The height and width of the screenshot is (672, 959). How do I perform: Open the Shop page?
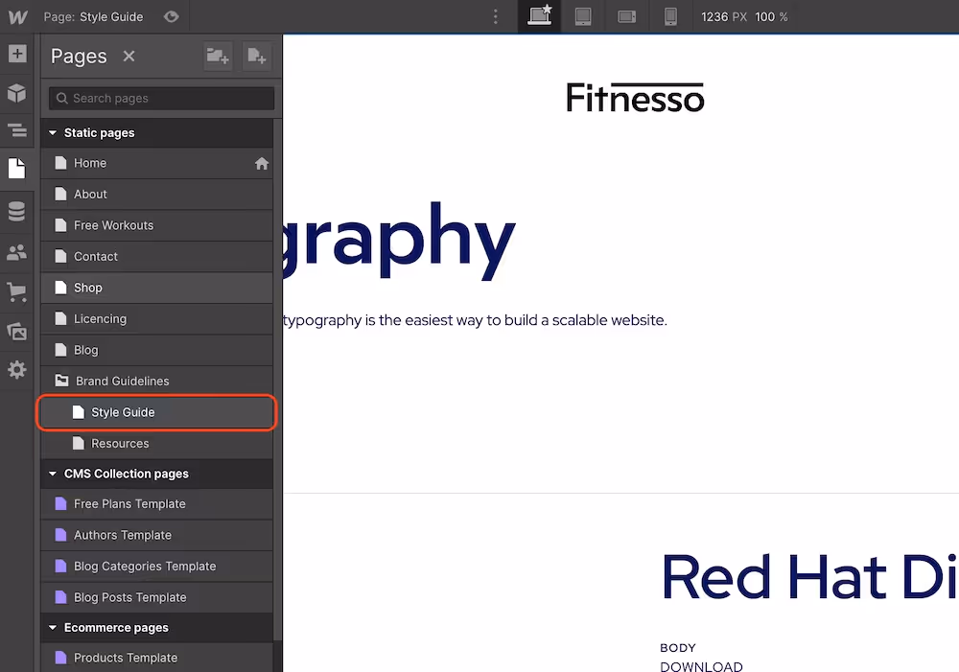click(156, 288)
